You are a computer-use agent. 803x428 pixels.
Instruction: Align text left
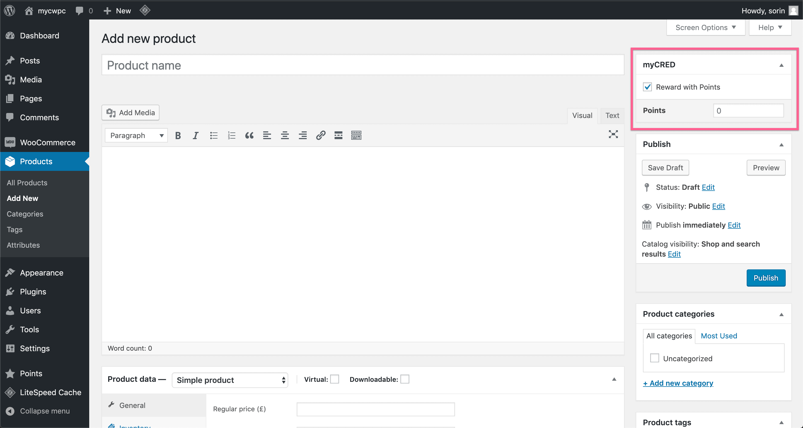click(x=267, y=135)
